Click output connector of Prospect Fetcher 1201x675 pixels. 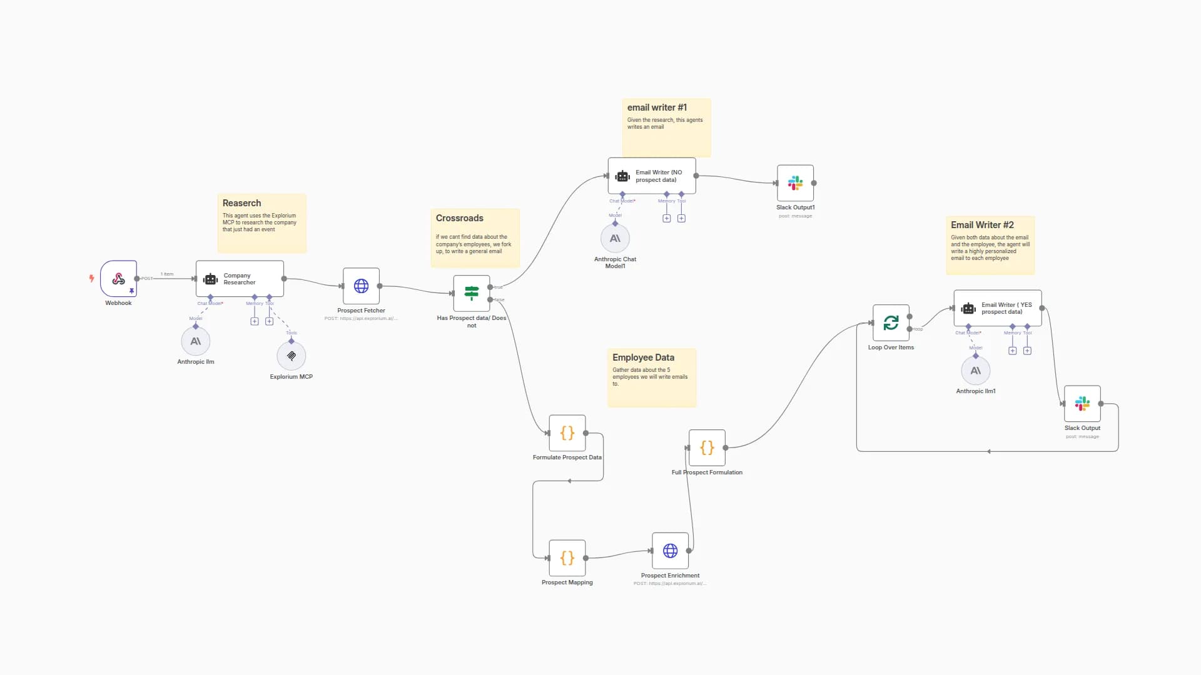tap(380, 286)
